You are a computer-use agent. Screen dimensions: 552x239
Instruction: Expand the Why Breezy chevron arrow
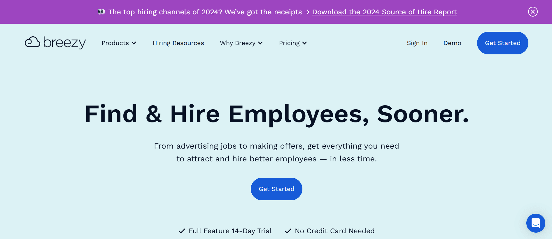pos(260,43)
